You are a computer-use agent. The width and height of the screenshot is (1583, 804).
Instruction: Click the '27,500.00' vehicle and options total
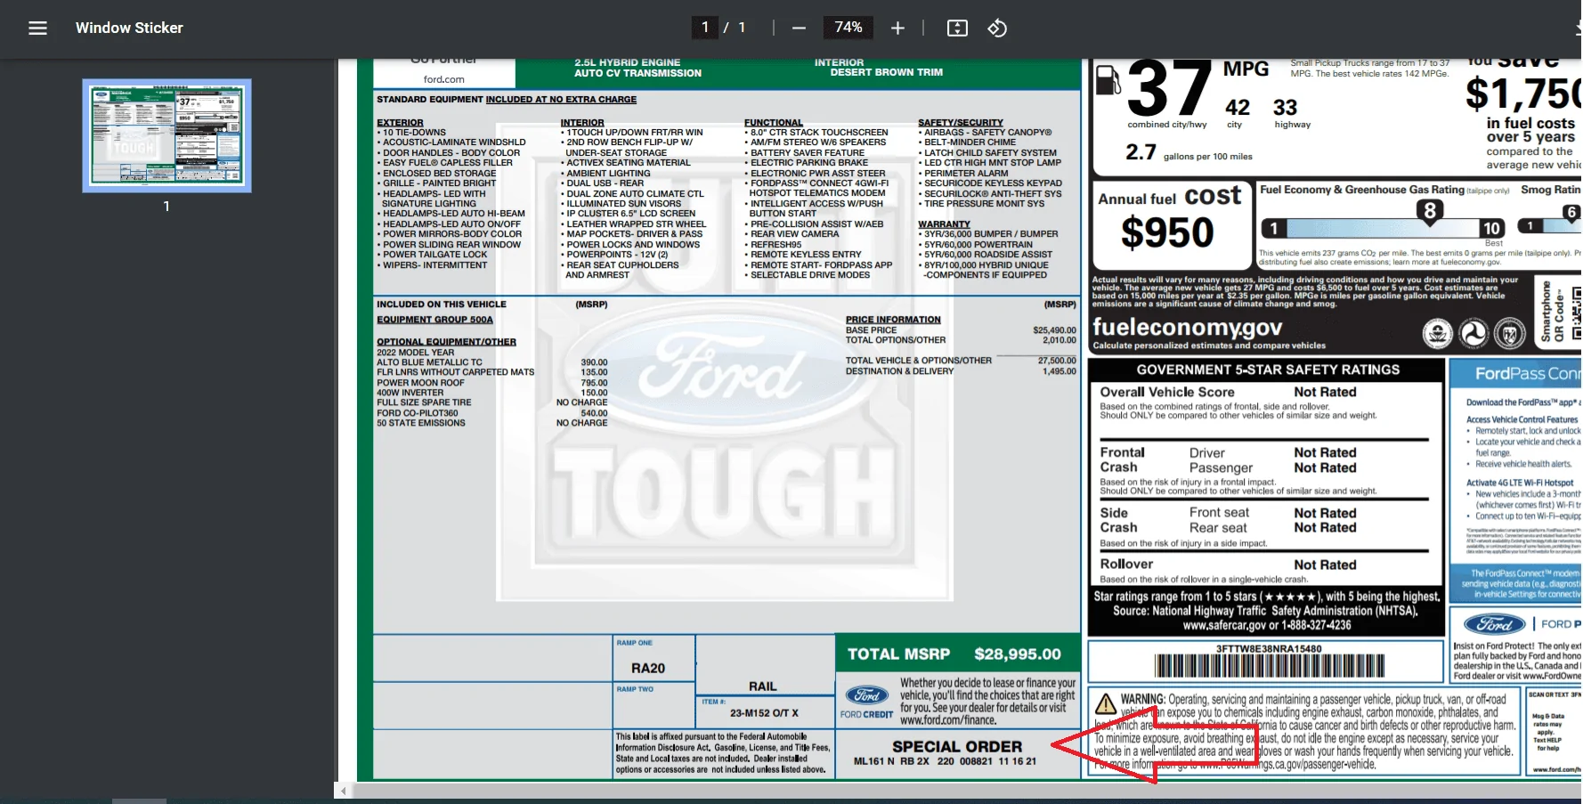pos(1057,361)
